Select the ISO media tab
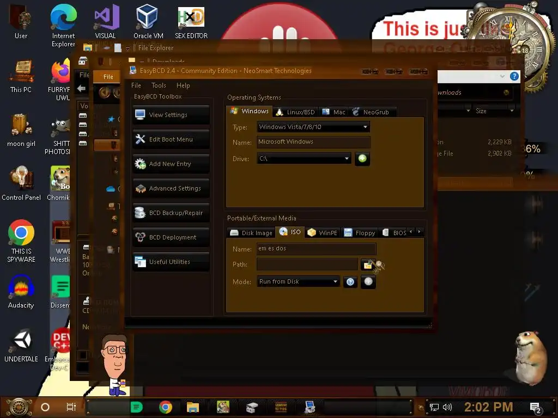 click(x=290, y=232)
